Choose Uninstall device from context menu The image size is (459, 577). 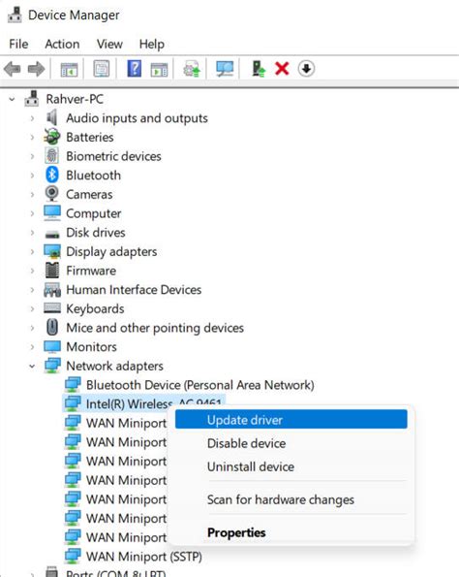[x=251, y=466]
